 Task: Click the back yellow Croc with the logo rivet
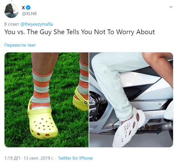(81, 101)
